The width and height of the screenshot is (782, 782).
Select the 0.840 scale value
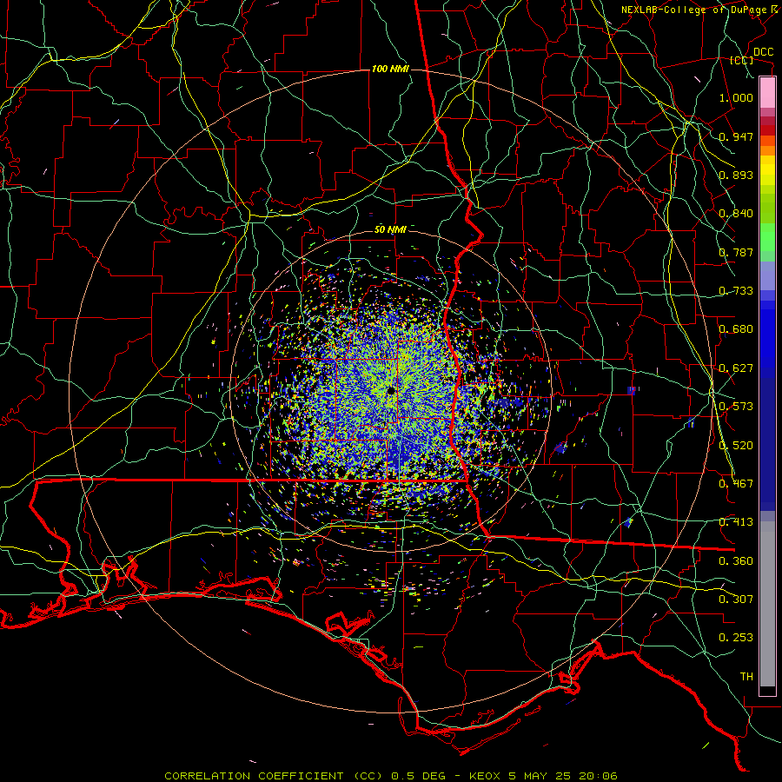[736, 214]
